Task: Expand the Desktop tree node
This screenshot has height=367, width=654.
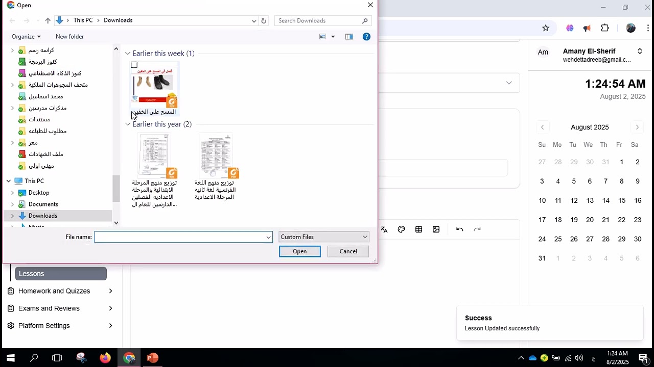Action: coord(12,193)
